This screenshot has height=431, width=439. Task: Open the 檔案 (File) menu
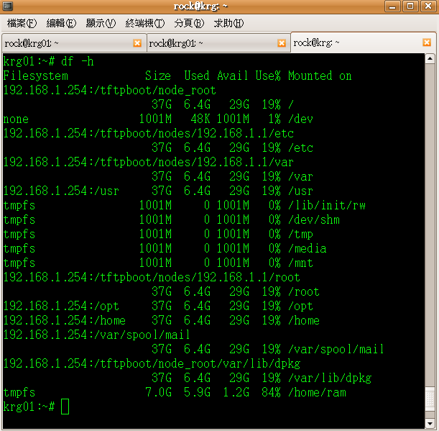pos(22,23)
